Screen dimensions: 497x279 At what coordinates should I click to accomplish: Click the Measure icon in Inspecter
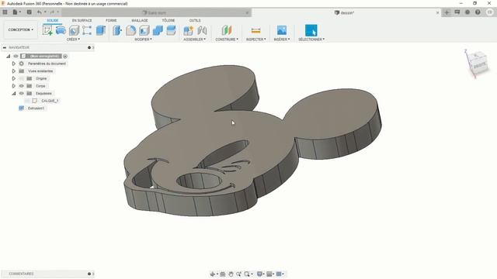[x=255, y=30]
